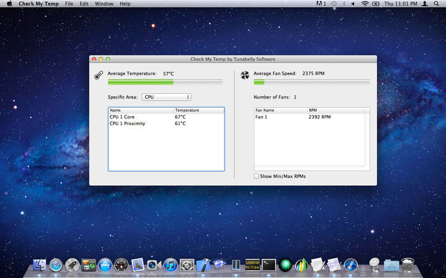Open the Check My Temp application menu
Screen dimensions: 446x278
(x=38, y=4)
